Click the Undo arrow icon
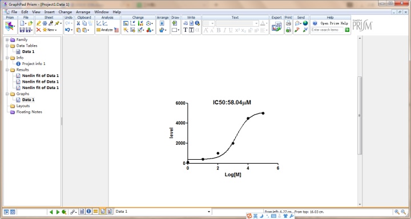The height and width of the screenshot is (219, 411). tap(67, 30)
